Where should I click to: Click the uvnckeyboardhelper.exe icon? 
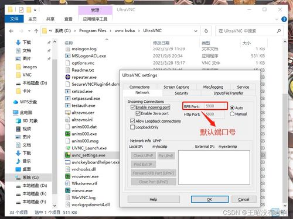pos(67,162)
